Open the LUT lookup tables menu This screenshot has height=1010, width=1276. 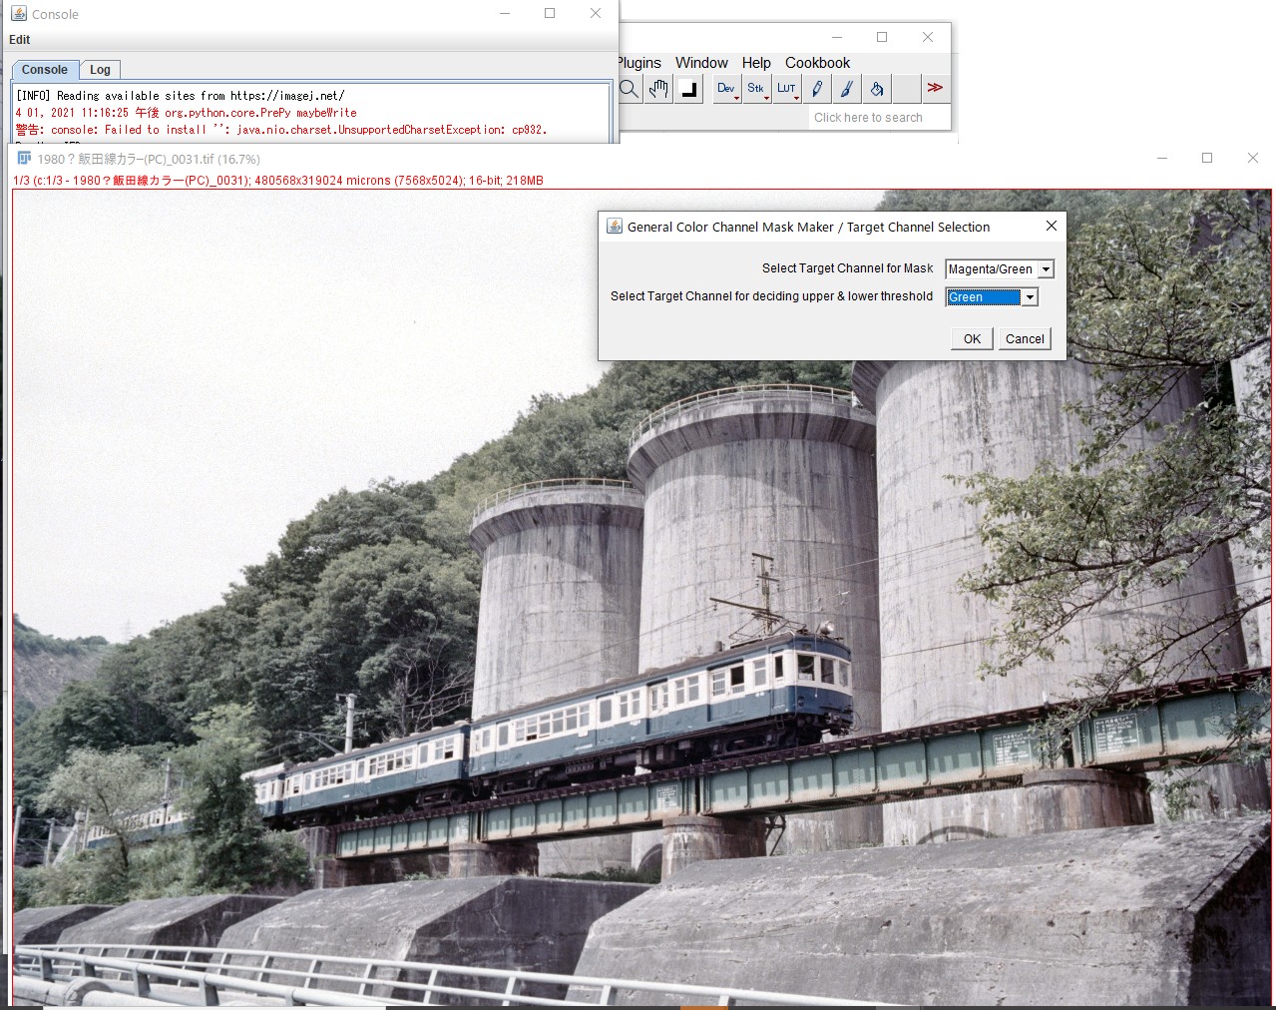click(x=787, y=89)
